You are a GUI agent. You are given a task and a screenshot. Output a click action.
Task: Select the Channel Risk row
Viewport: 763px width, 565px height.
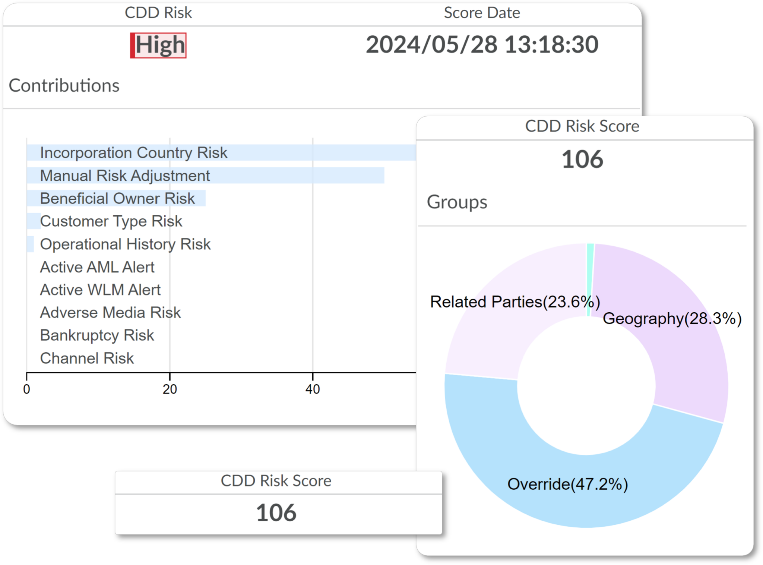point(87,358)
